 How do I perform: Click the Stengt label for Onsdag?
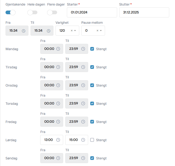101,85
